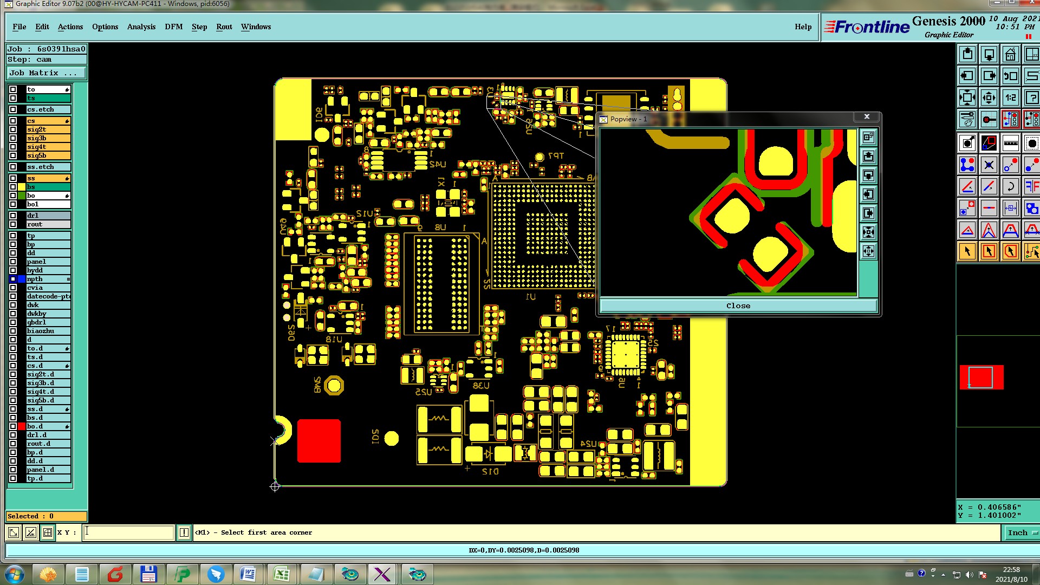Image resolution: width=1040 pixels, height=585 pixels.
Task: Open the Edit menu
Action: pos(42,27)
